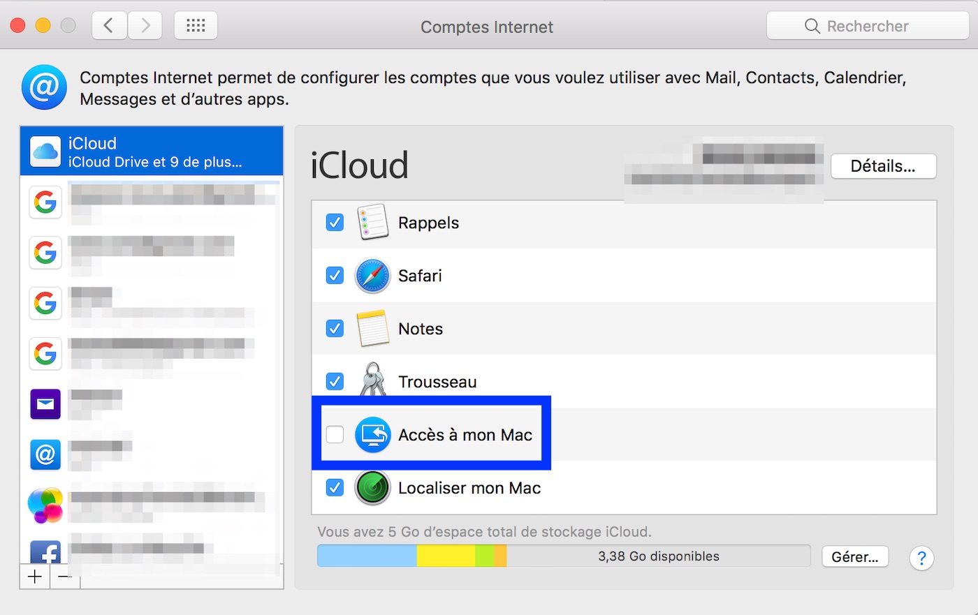The height and width of the screenshot is (615, 978).
Task: Turn off the Trousseau checkbox
Action: pos(335,382)
